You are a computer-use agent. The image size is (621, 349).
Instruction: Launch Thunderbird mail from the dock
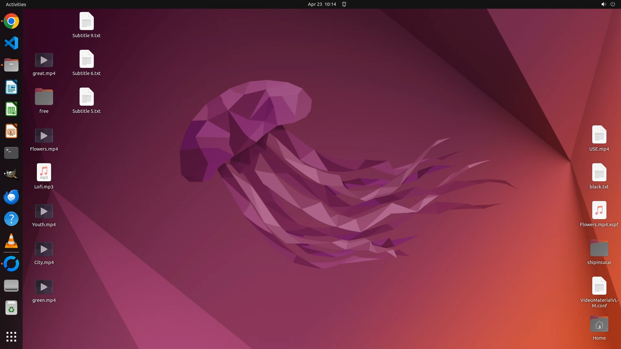click(x=11, y=197)
